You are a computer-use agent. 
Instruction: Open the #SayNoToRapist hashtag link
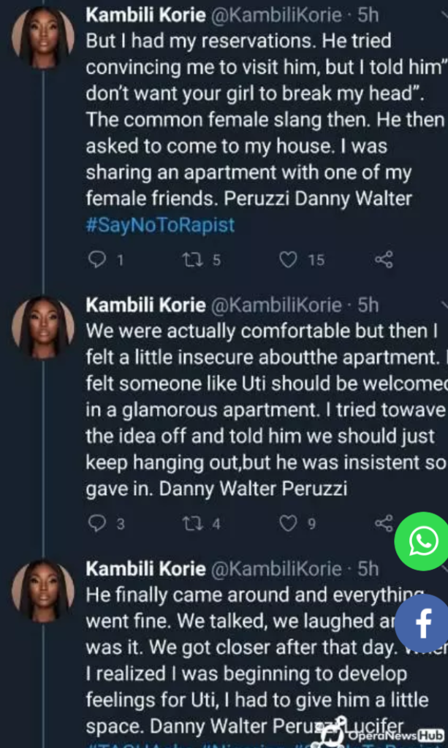(161, 224)
